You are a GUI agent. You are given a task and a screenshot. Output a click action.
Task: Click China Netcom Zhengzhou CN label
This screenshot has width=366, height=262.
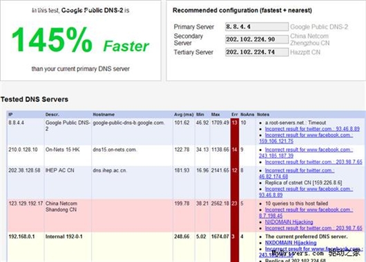tap(309, 39)
